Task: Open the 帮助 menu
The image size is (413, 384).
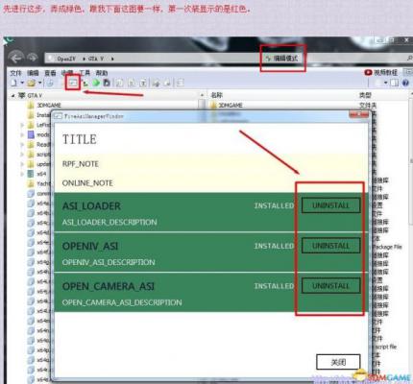Action: click(102, 73)
